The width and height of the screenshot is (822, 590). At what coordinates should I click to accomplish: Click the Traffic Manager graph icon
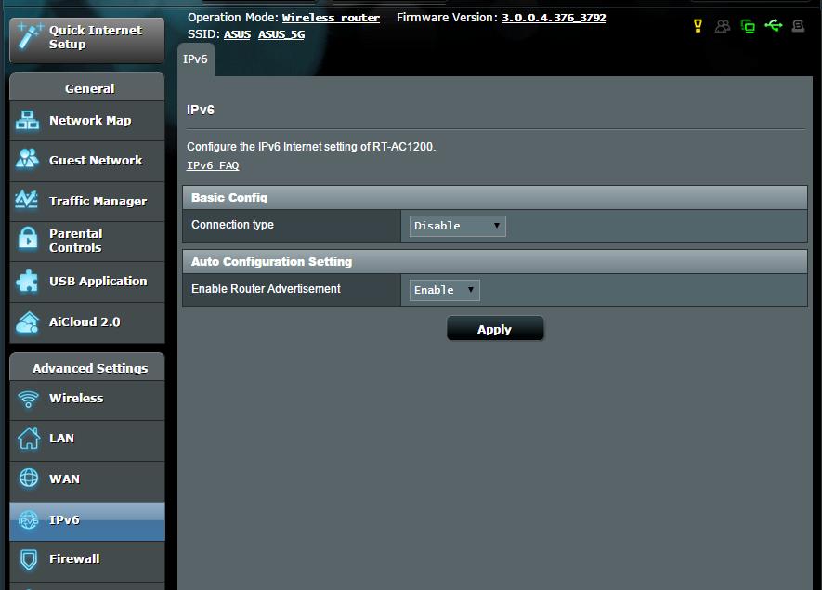click(x=27, y=200)
